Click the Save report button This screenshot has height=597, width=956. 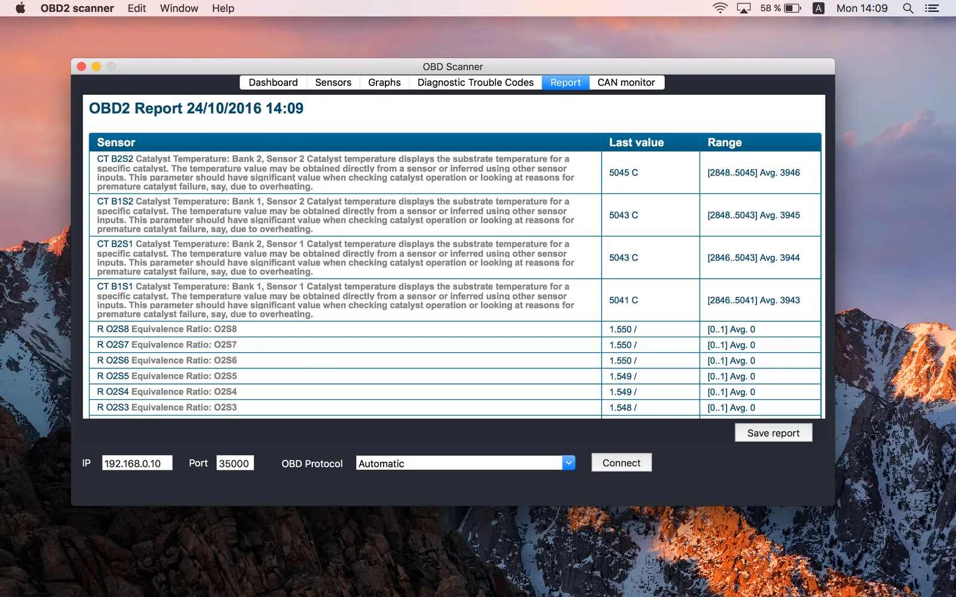click(x=773, y=433)
